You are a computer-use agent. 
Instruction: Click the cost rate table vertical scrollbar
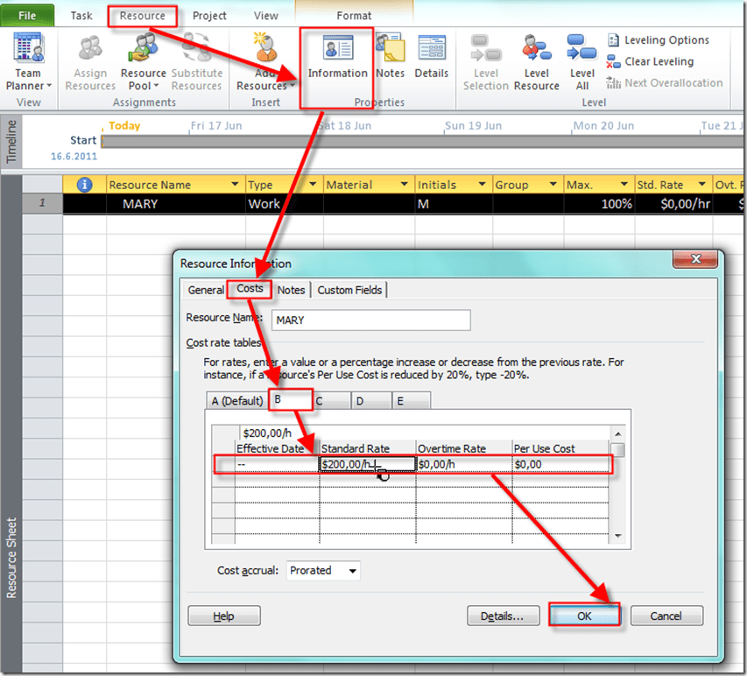pyautogui.click(x=617, y=490)
